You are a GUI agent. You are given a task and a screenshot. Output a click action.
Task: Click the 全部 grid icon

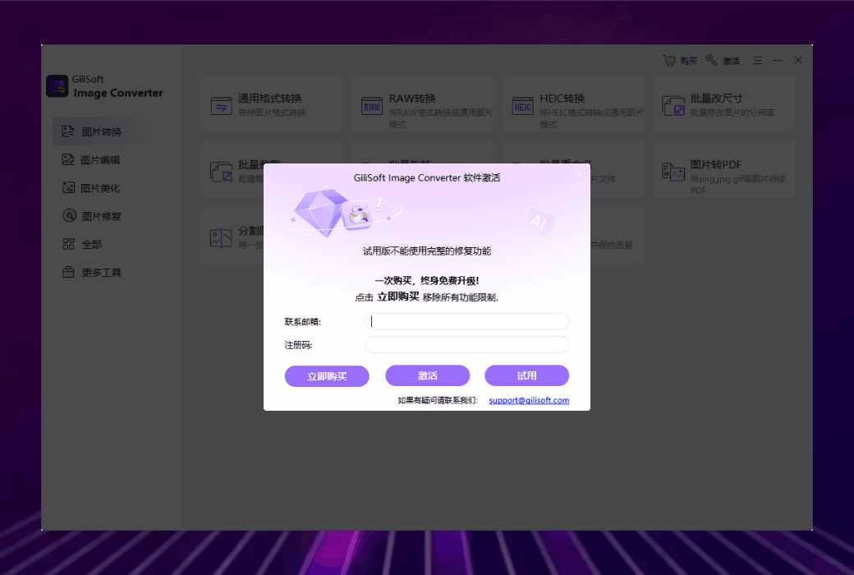(x=68, y=244)
